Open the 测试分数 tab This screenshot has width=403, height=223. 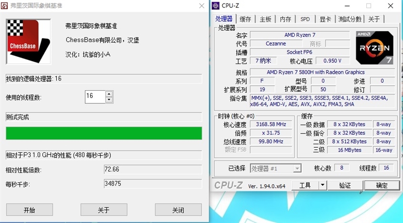(350, 19)
